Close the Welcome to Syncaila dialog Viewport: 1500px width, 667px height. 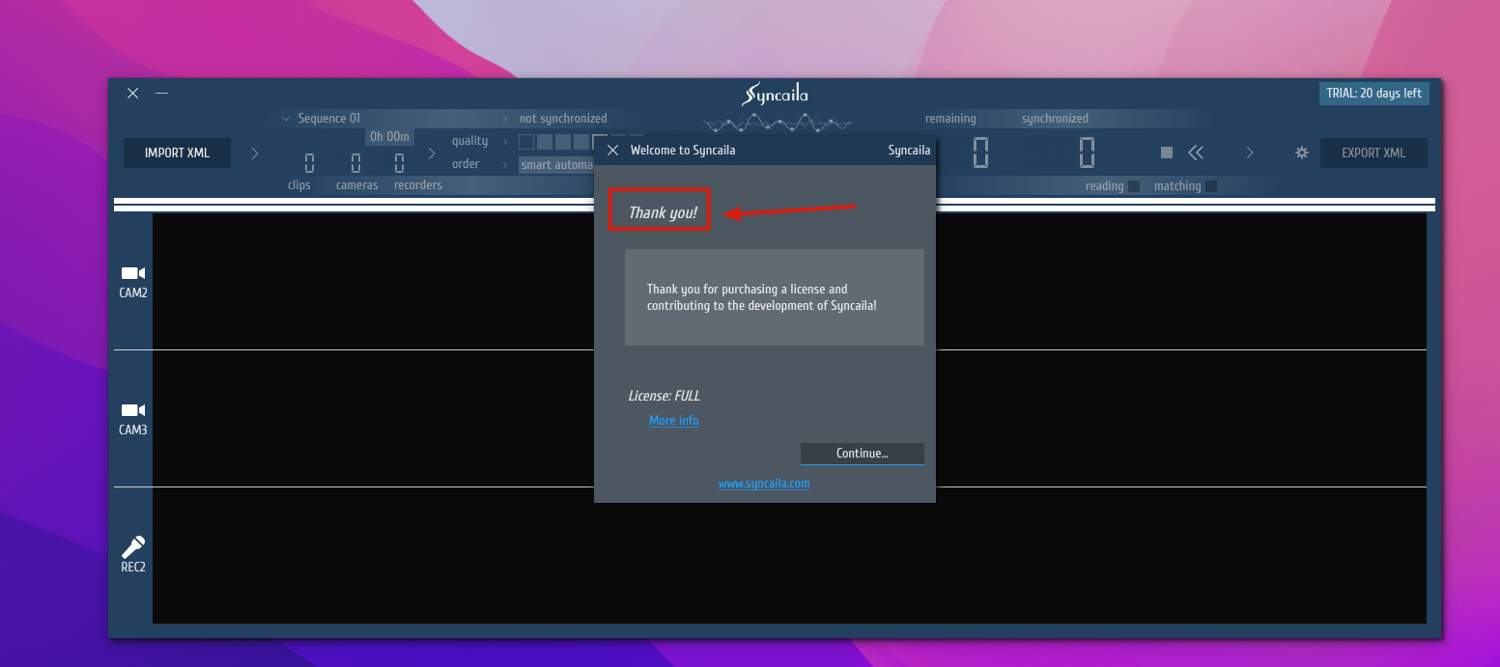(612, 151)
